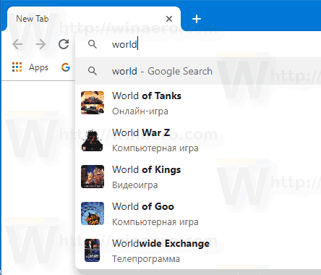
Task: Choose 'world - Google Search' suggestion
Action: [x=198, y=71]
